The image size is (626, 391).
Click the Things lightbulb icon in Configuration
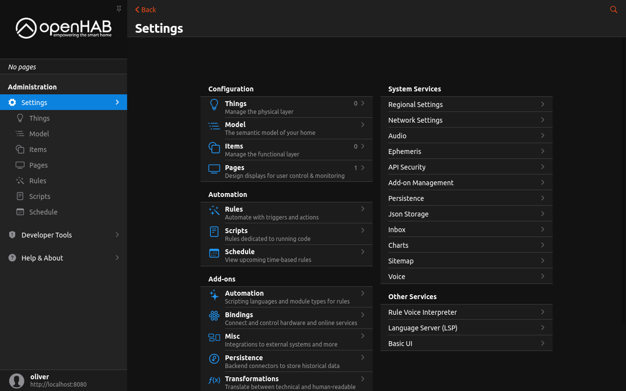click(x=214, y=105)
